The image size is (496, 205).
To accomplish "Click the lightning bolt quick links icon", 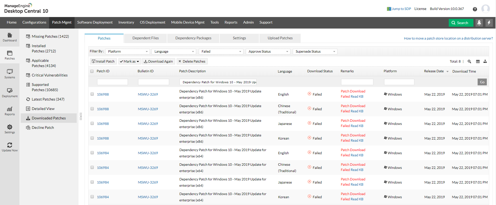I will (489, 23).
